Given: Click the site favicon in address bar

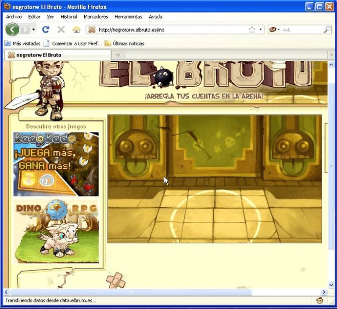Looking at the screenshot, I should pyautogui.click(x=92, y=30).
